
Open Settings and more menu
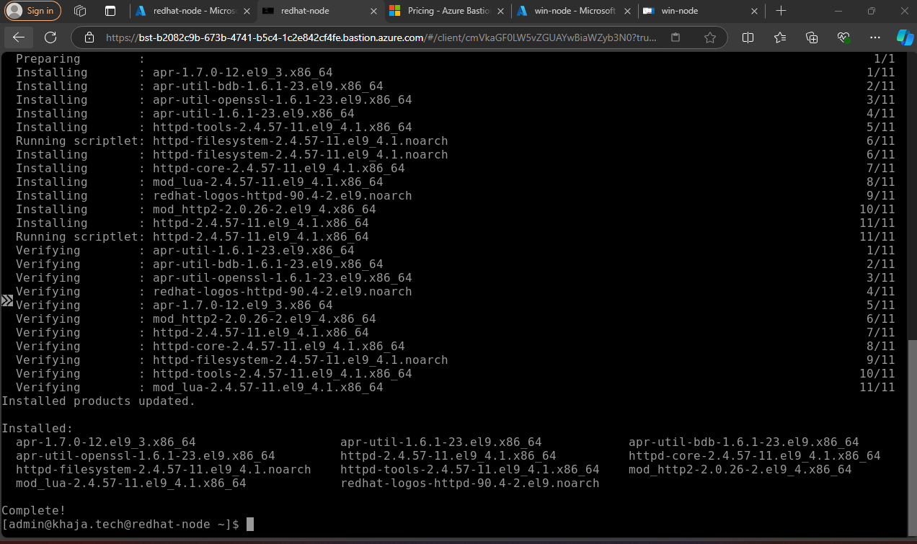pyautogui.click(x=875, y=37)
